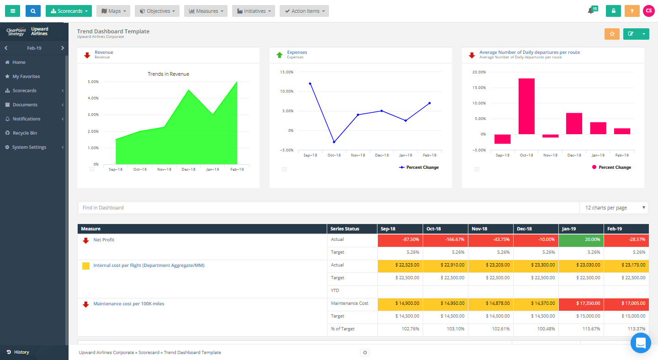The image size is (658, 360).
Task: Open the 12 charts per page selector
Action: [x=614, y=208]
